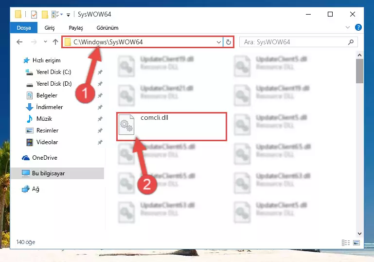The height and width of the screenshot is (262, 374).
Task: Select the comcli.dll file icon
Action: [x=126, y=125]
